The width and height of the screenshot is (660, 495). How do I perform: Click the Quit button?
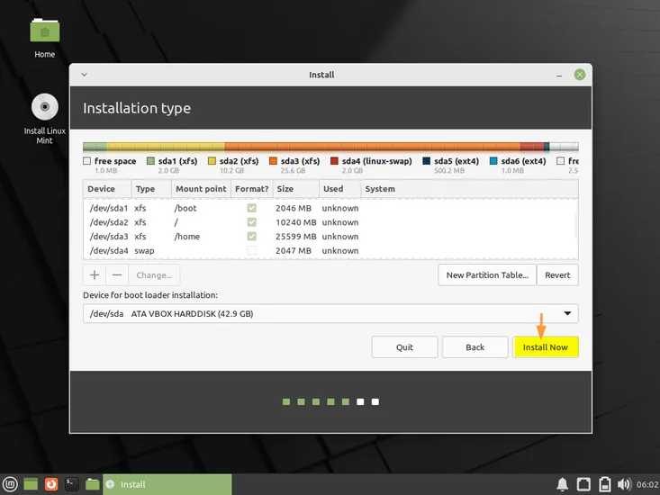pos(404,347)
